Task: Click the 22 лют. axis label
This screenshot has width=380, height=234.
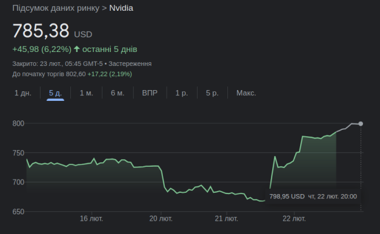Action: tap(294, 219)
